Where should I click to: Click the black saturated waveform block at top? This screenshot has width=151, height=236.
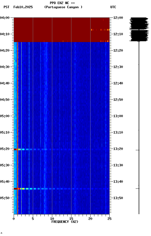[x=139, y=29]
